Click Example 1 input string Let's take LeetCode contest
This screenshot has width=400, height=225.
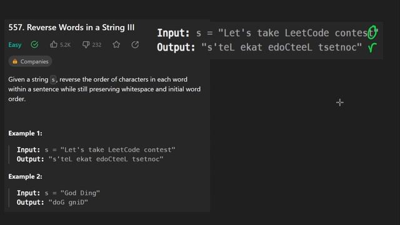click(x=118, y=150)
